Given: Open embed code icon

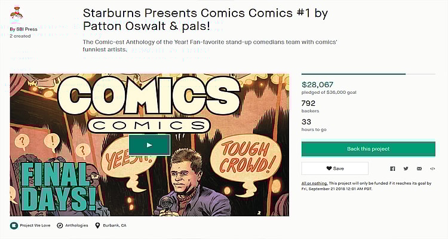Looking at the screenshot, I should point(432,168).
